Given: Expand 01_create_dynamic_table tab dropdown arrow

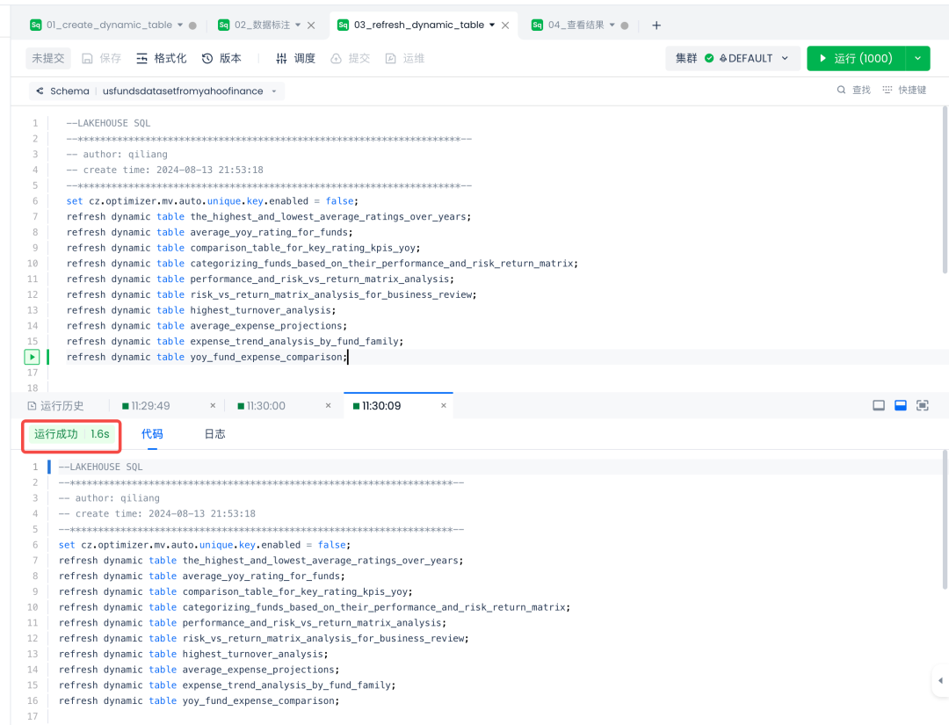Looking at the screenshot, I should coord(180,25).
